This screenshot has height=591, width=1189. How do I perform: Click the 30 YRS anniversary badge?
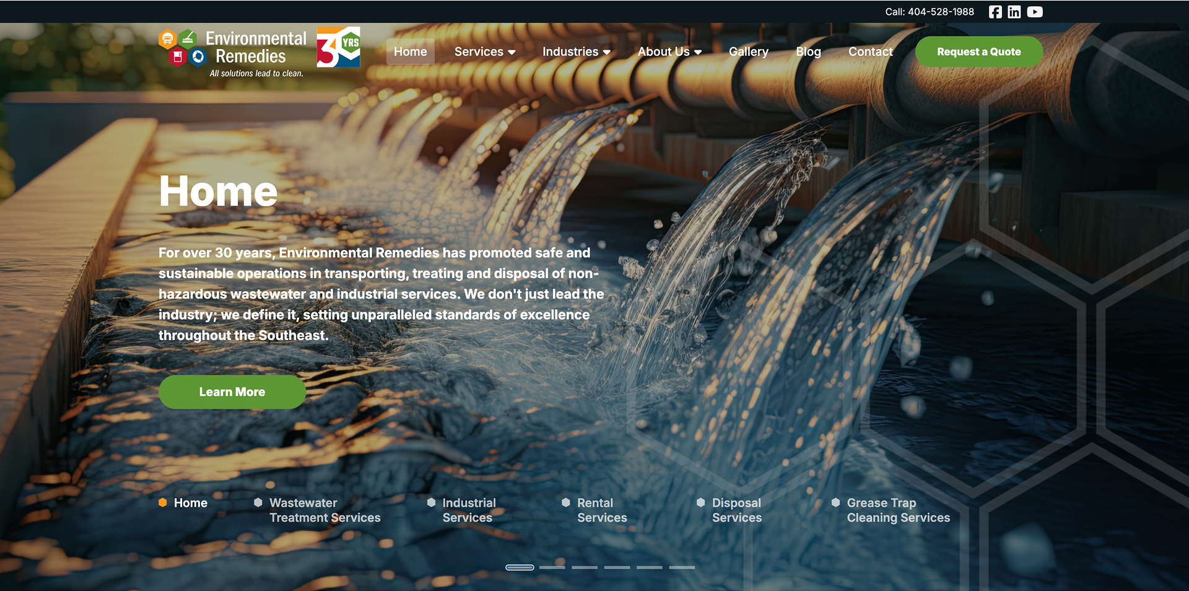click(338, 47)
